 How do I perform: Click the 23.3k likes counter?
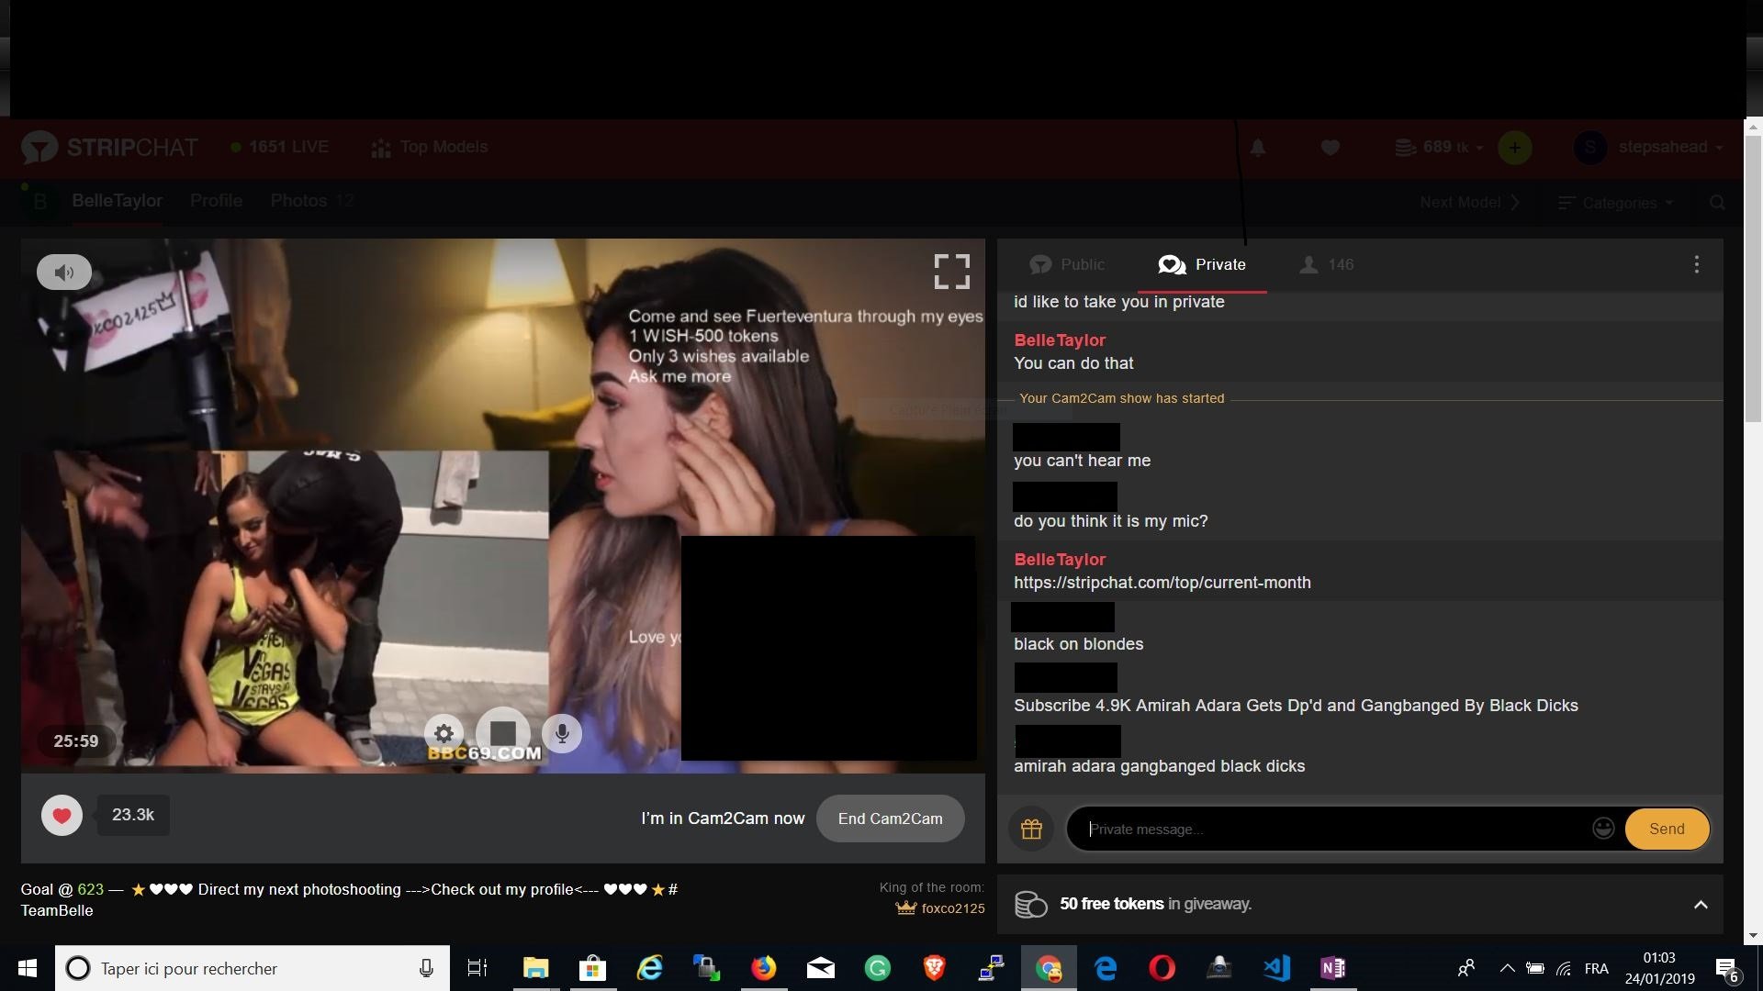point(133,815)
